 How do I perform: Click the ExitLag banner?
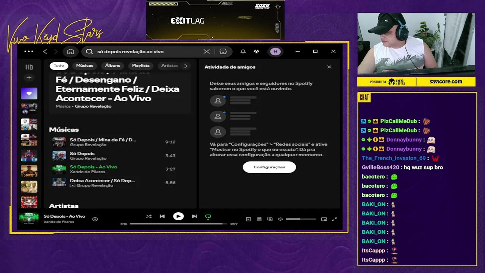pyautogui.click(x=215, y=20)
